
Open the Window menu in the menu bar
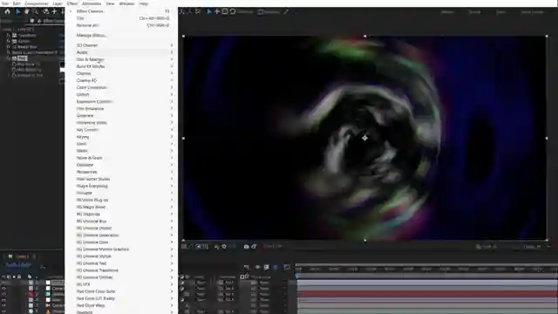[126, 3]
